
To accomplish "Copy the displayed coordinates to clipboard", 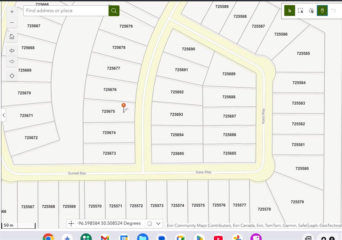I will click(150, 223).
